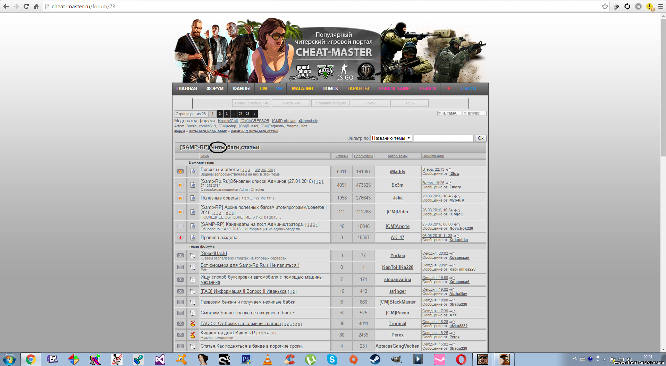
Task: Click the Ok filter button
Action: 481,138
